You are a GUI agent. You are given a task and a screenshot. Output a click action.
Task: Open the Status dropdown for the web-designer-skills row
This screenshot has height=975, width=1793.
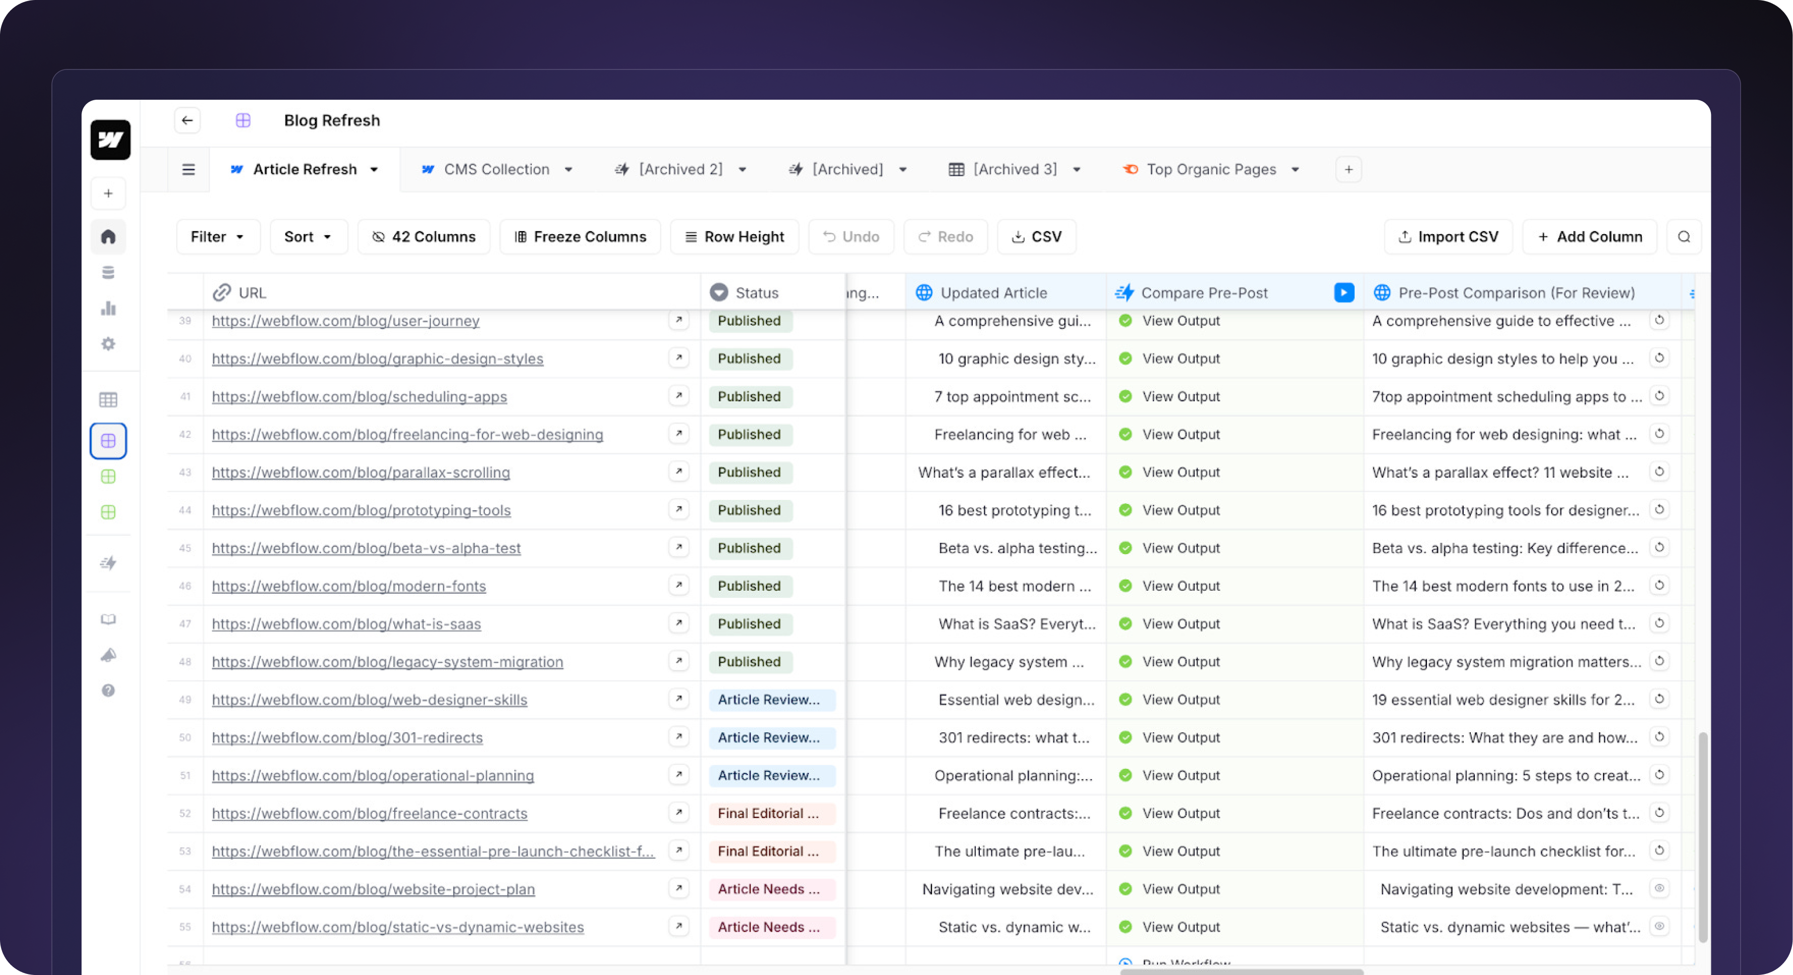[x=772, y=699]
